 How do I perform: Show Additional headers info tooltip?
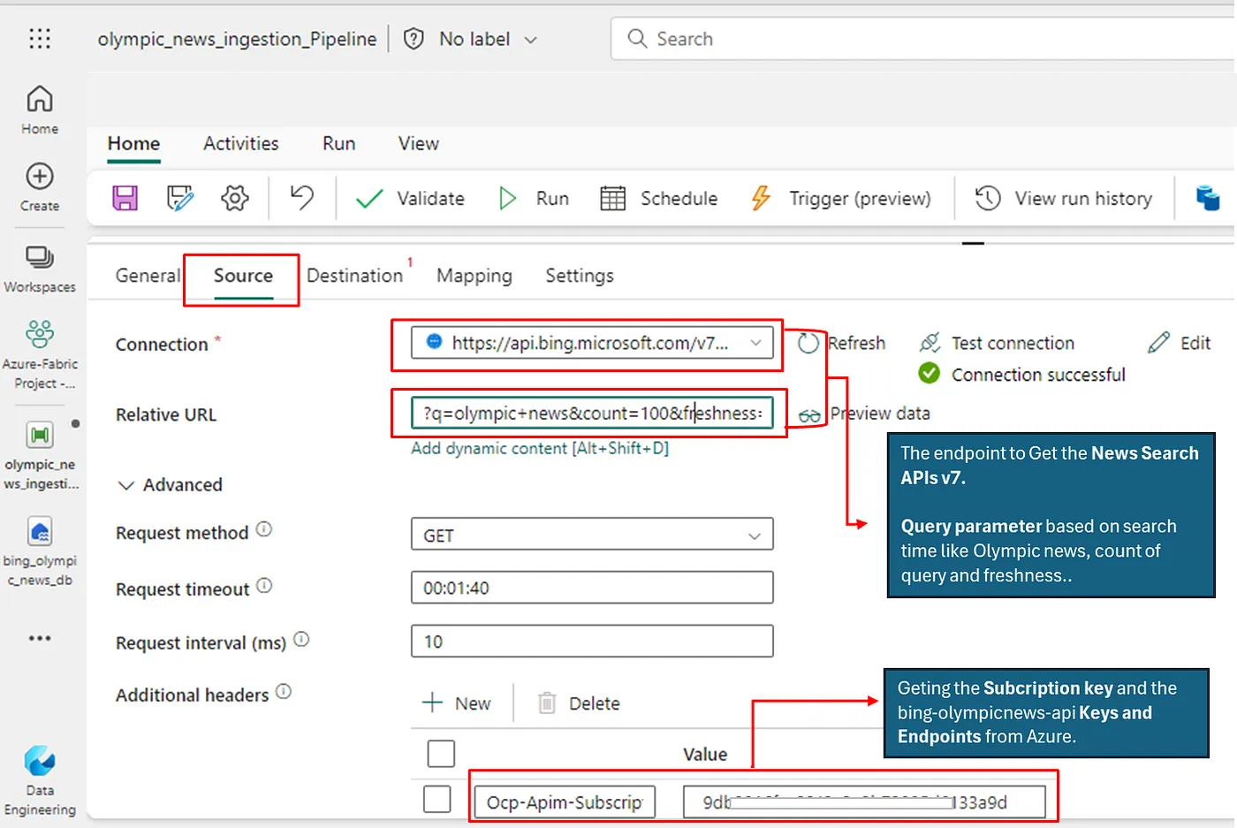(284, 691)
